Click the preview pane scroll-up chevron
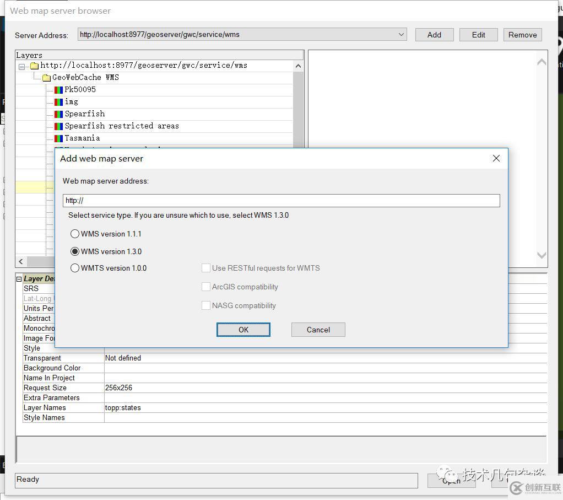The width and height of the screenshot is (563, 500). point(542,62)
